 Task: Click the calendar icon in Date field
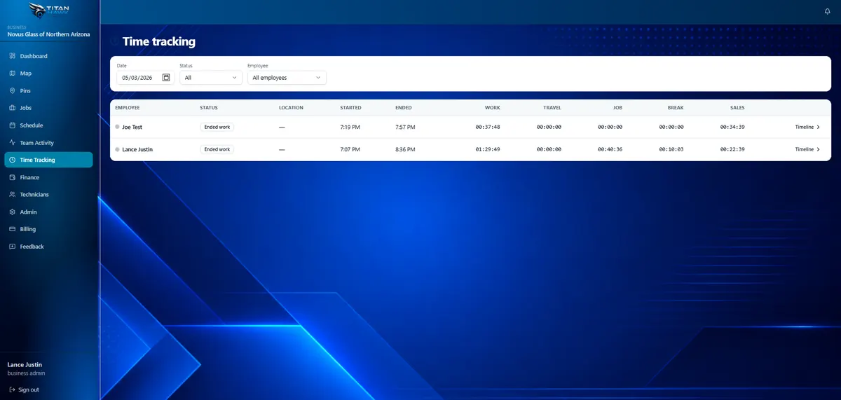166,78
